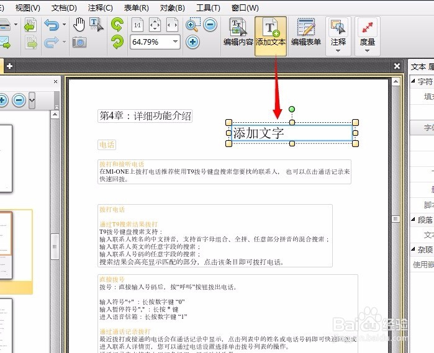Open the 注释(C) menu
434x353 pixels.
100,7
